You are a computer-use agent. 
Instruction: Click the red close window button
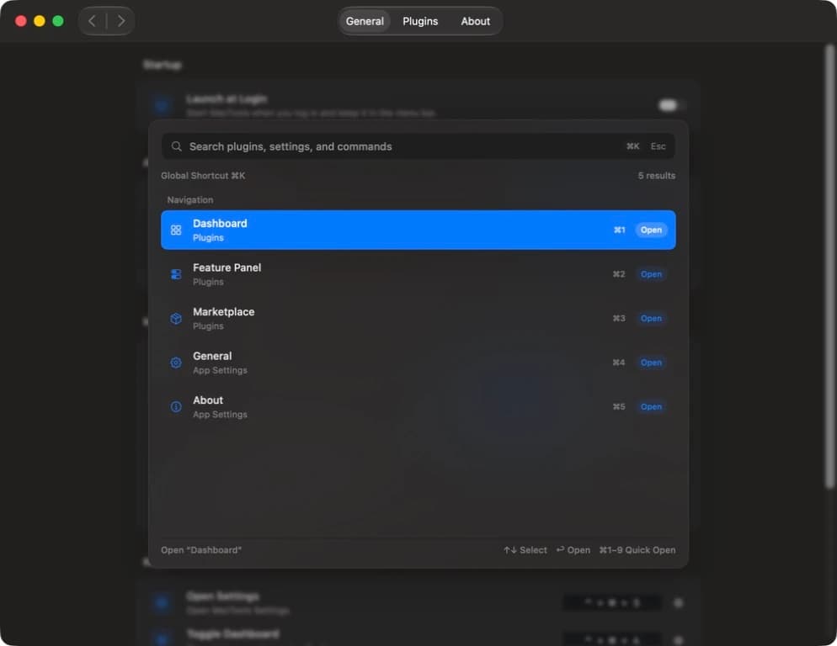(x=21, y=21)
